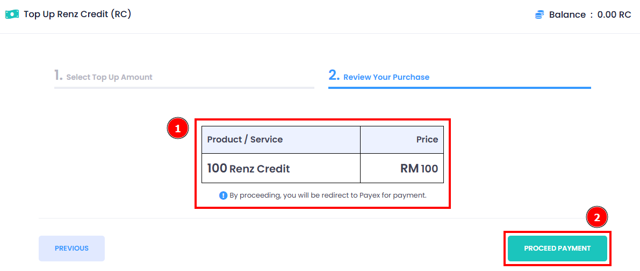The height and width of the screenshot is (271, 640).
Task: Click the Top Up Renz Credit title
Action: (x=77, y=14)
